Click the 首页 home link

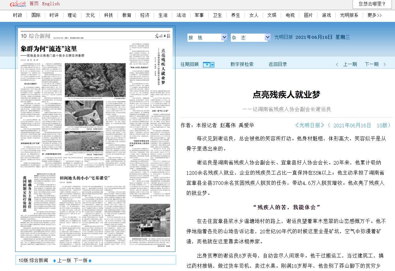tap(34, 4)
